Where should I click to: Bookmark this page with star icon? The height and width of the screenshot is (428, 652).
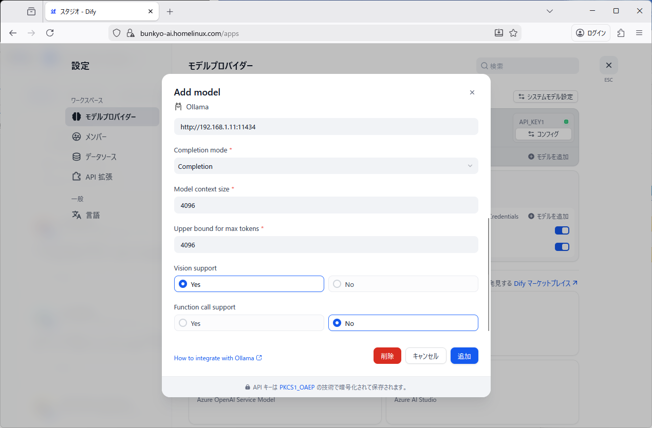tap(513, 33)
